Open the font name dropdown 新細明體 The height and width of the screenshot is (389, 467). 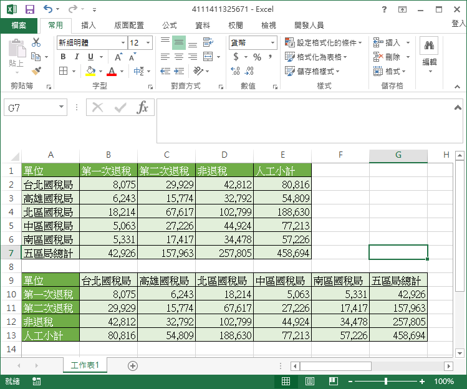(x=123, y=42)
